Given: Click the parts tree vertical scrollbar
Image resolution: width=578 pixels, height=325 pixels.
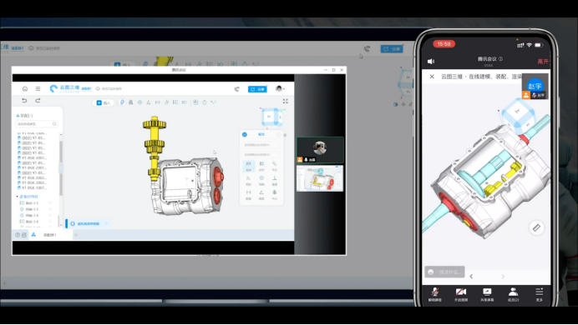Looking at the screenshot, I should point(61,169).
